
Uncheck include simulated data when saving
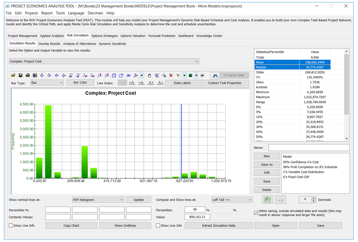256,213
